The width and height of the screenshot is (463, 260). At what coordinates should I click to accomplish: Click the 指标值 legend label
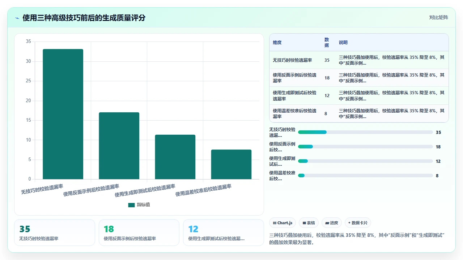pos(143,205)
